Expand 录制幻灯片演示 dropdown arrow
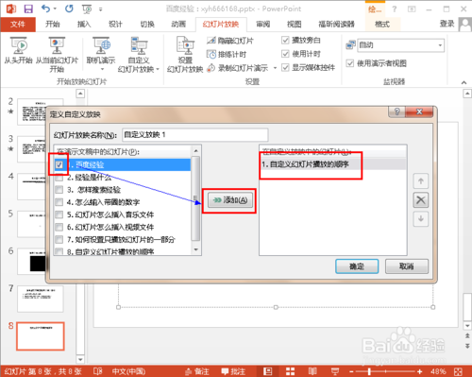The image size is (472, 377). point(275,68)
